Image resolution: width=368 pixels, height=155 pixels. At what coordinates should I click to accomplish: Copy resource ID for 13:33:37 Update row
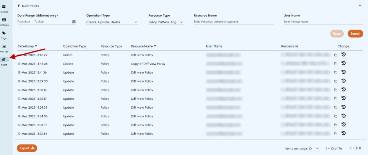336,125
